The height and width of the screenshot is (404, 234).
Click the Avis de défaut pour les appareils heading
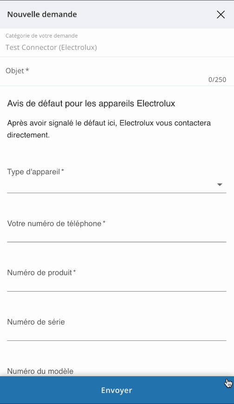coord(91,103)
